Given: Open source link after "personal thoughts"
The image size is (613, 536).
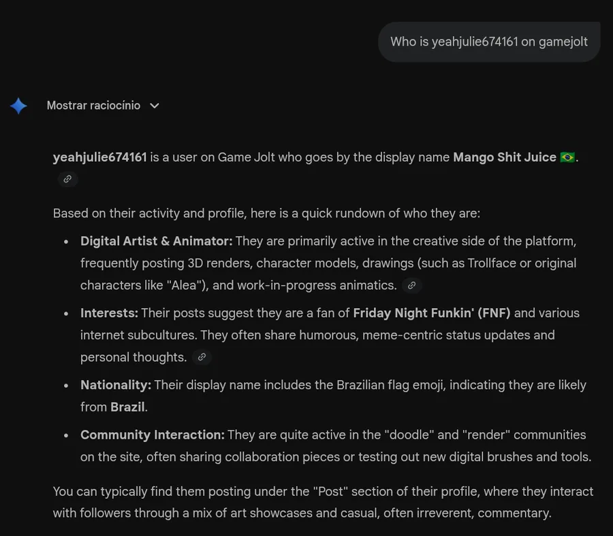Looking at the screenshot, I should (x=201, y=357).
